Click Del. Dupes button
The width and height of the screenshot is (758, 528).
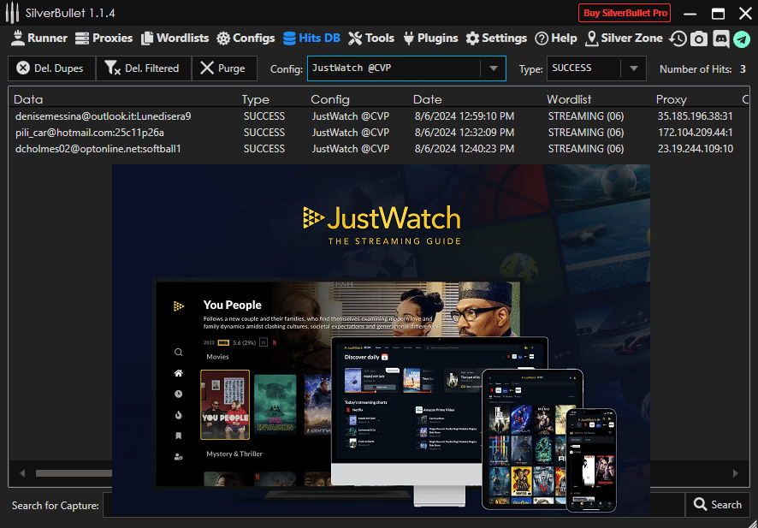[51, 68]
